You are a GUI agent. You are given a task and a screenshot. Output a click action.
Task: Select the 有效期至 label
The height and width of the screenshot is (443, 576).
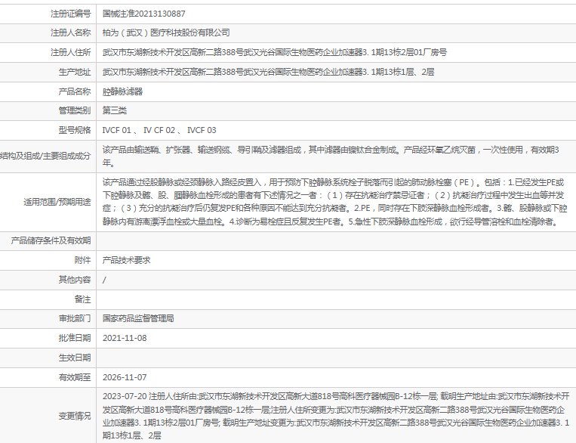tap(75, 377)
